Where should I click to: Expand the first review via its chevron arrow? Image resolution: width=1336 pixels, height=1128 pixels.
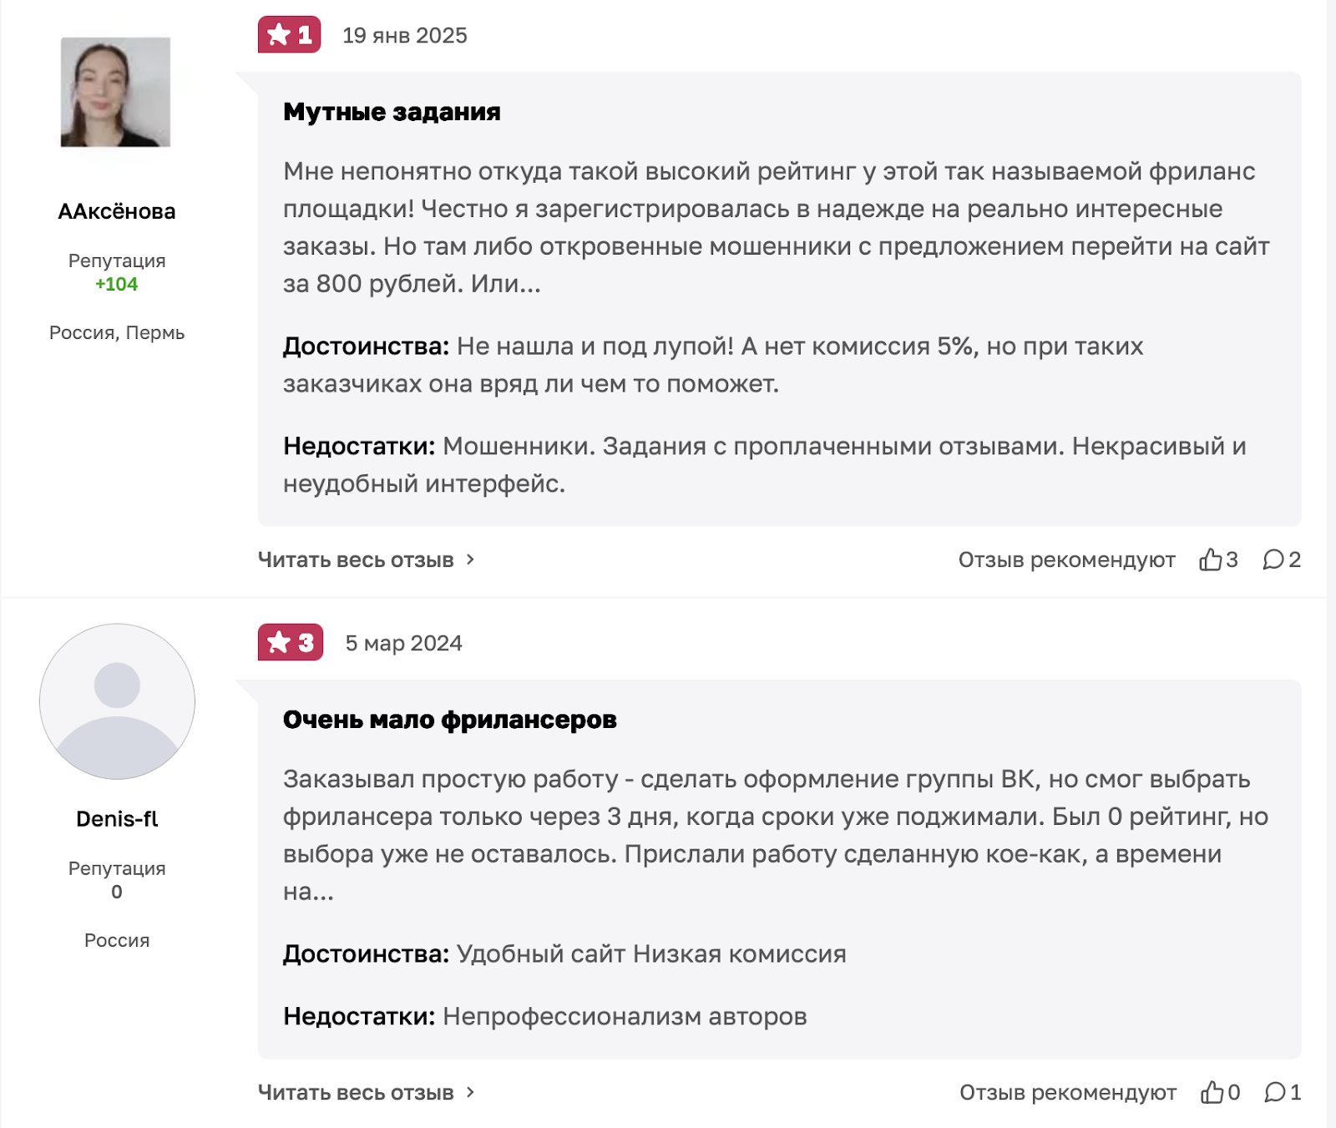tap(471, 559)
